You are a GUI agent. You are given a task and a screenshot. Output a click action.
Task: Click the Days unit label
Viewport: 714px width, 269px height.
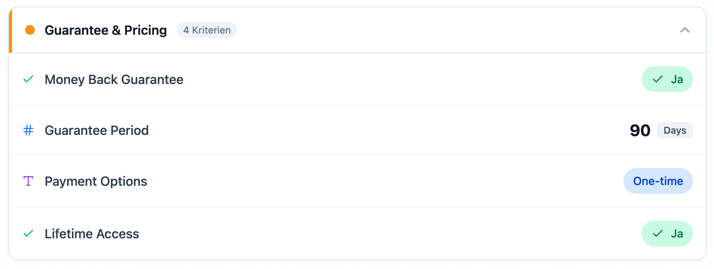click(675, 130)
